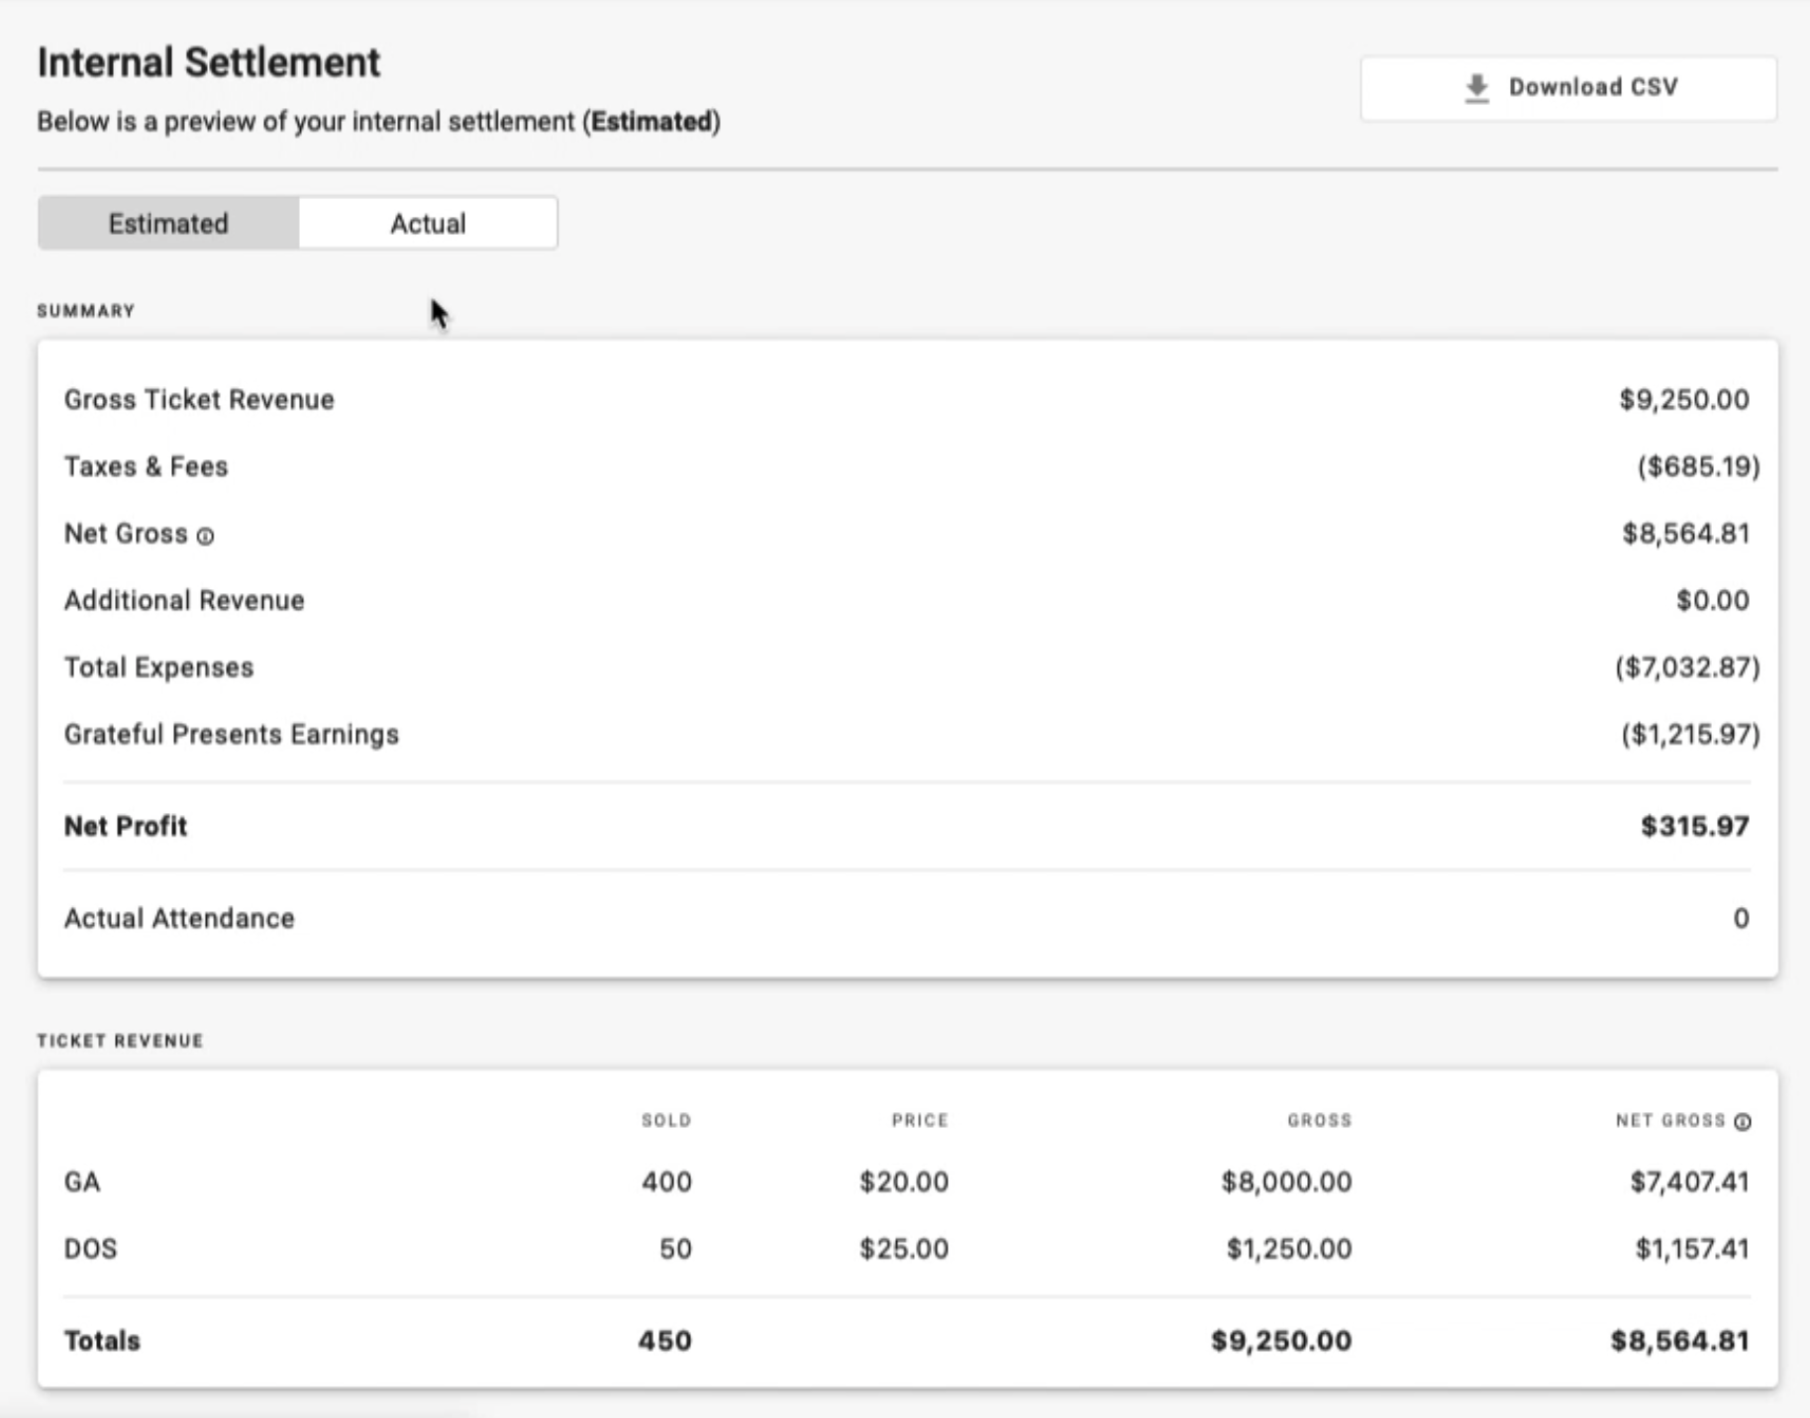Click the Totals row sold count 450

664,1341
